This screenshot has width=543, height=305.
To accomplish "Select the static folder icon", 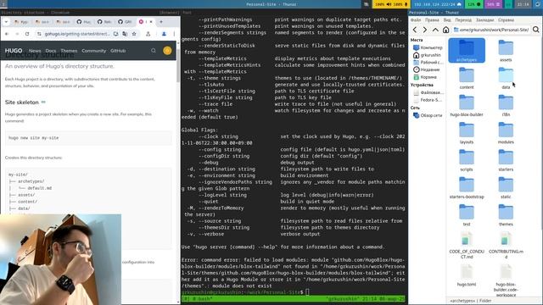I will point(506,185).
